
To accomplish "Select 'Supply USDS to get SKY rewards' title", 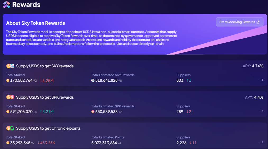I will click(45, 66).
